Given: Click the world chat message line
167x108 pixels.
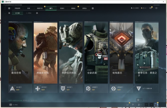Looking at the screenshot, I should (23, 100).
